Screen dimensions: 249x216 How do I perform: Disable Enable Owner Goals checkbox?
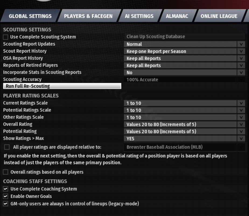click(x=6, y=196)
